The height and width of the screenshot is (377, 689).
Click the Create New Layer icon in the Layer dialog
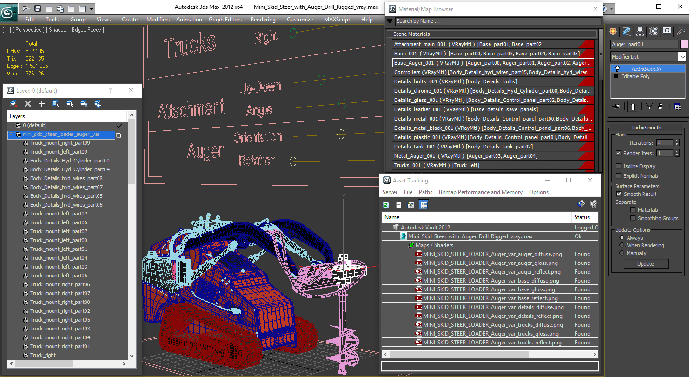(14, 104)
